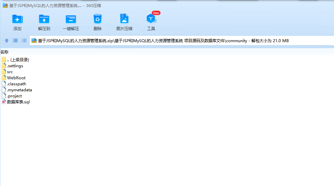The height and width of the screenshot is (186, 334).
Task: Click the folder icon beside .settings
Action: click(x=4, y=66)
